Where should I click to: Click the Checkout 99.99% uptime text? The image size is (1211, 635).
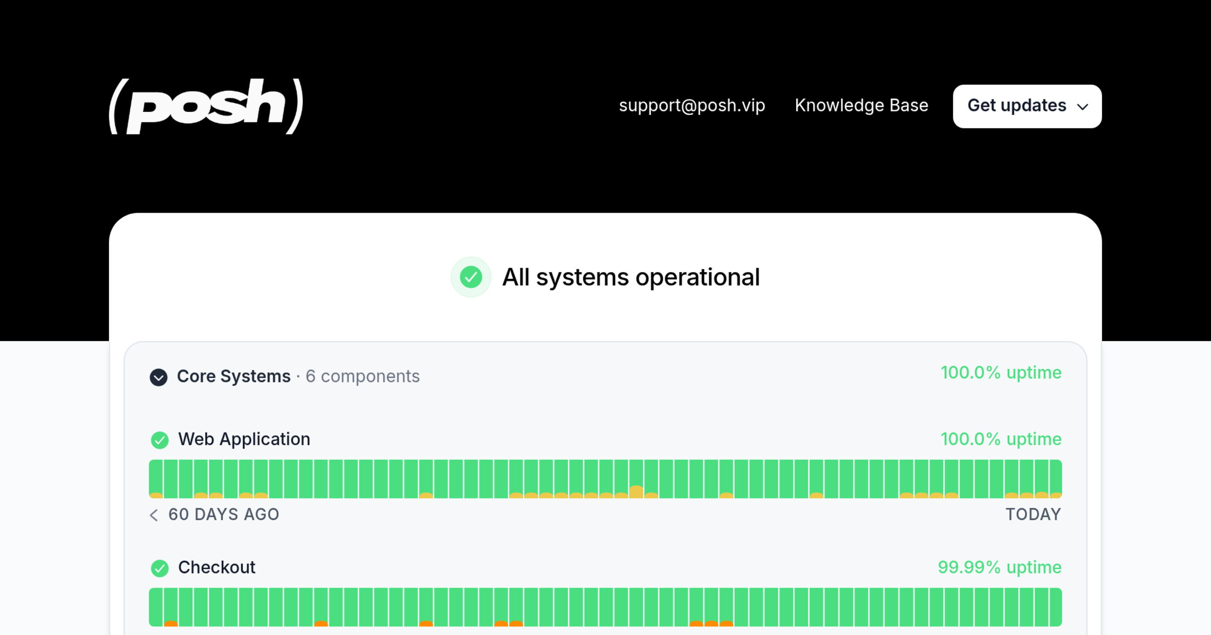(x=1000, y=567)
